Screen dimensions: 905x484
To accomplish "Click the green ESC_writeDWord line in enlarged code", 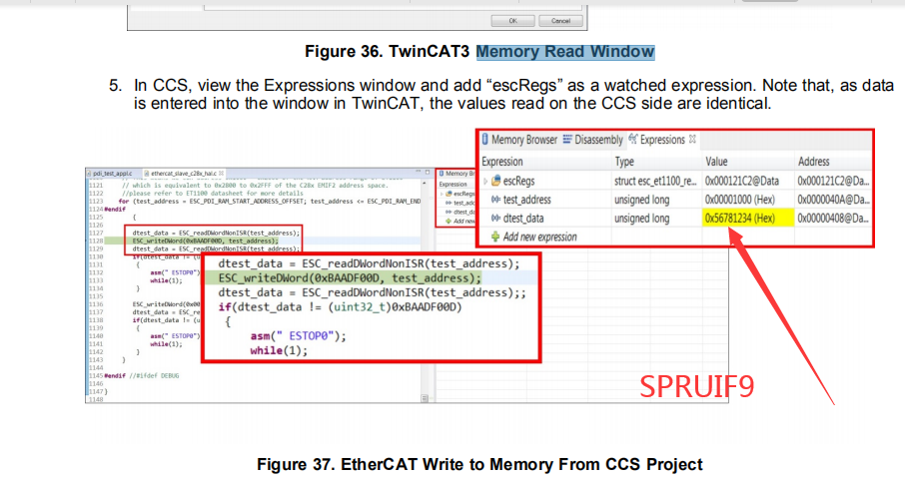I will tap(350, 278).
